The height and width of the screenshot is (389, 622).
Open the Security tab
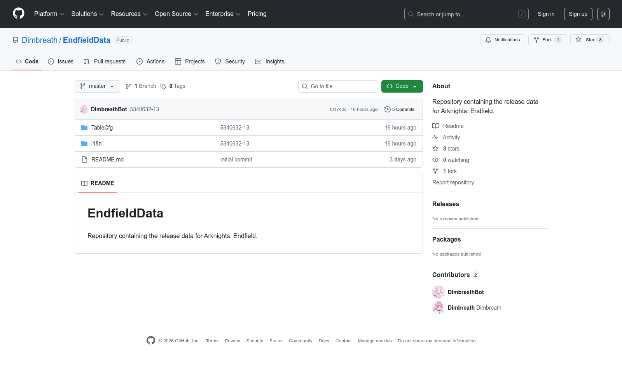[230, 61]
